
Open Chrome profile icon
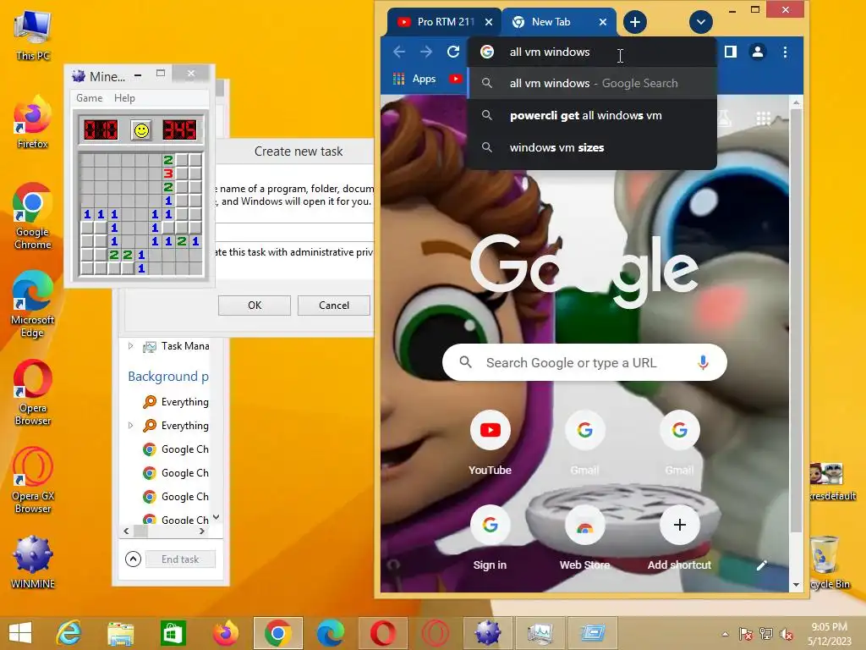[758, 52]
